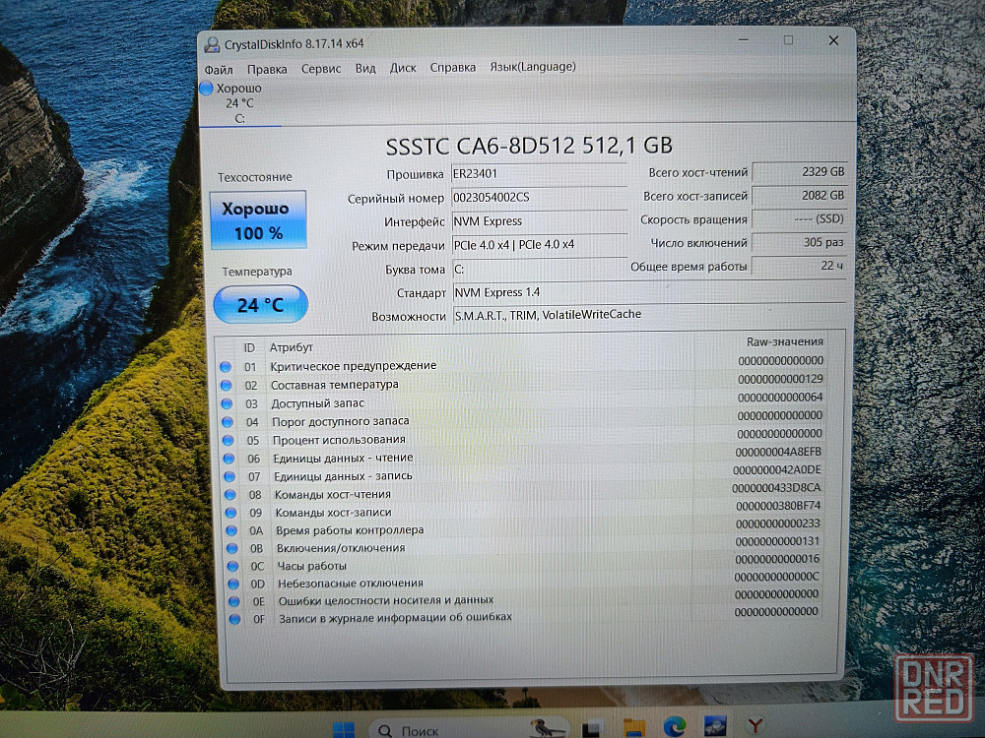The height and width of the screenshot is (738, 985).
Task: Click the Всего хост-записей value 2082 GB
Action: (x=799, y=195)
